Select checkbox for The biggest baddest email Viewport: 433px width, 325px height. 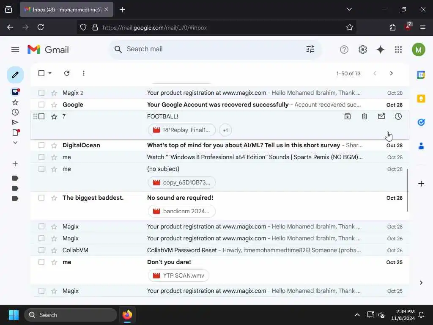[41, 198]
